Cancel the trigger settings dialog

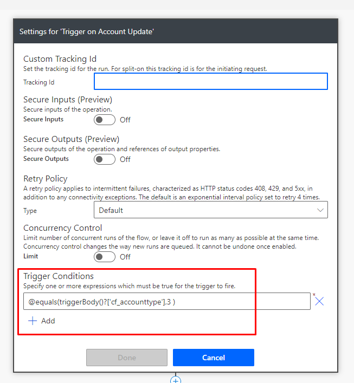214,358
